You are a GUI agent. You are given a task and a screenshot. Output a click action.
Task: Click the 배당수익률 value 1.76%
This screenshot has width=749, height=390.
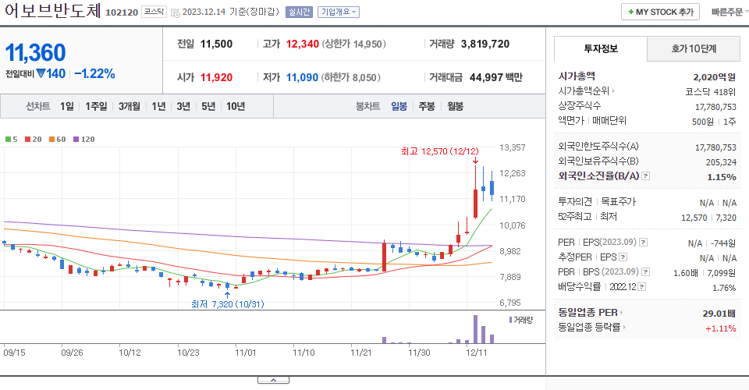point(724,288)
